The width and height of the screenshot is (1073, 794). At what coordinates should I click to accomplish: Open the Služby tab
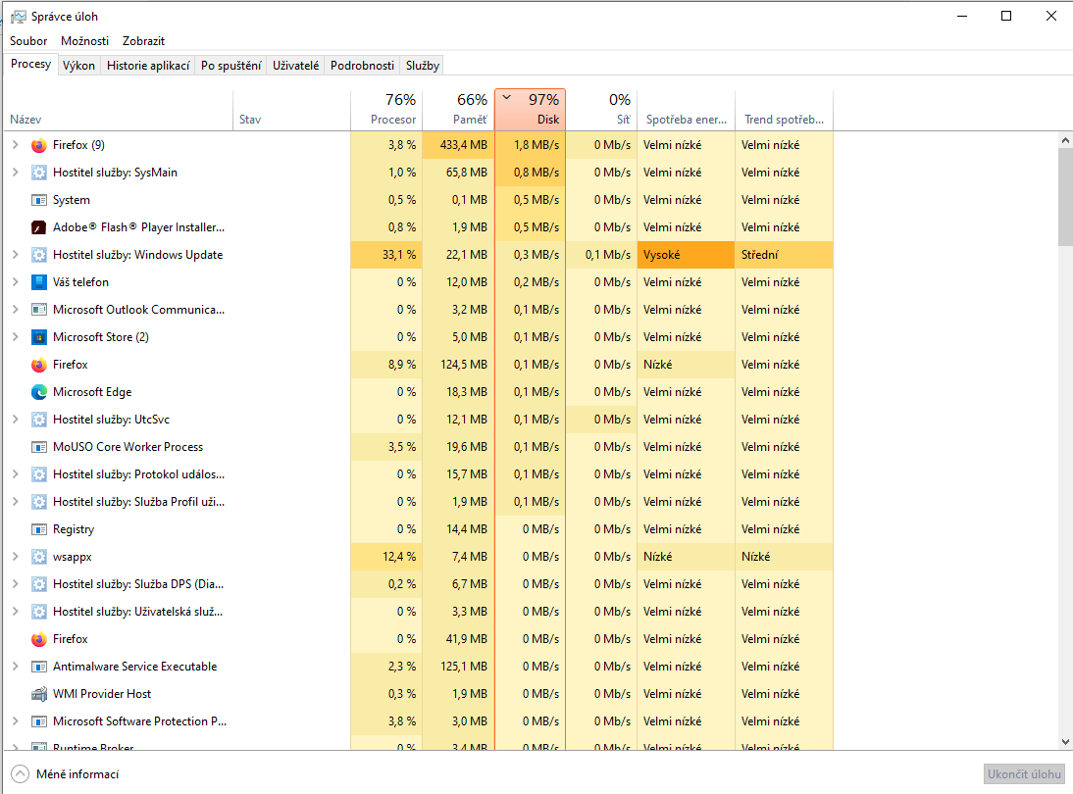coord(423,66)
